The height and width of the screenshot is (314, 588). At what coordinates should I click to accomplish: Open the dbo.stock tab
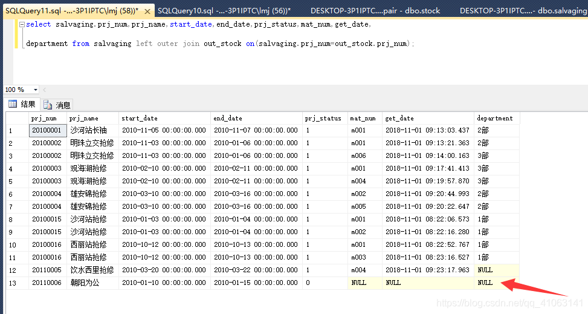pos(375,11)
